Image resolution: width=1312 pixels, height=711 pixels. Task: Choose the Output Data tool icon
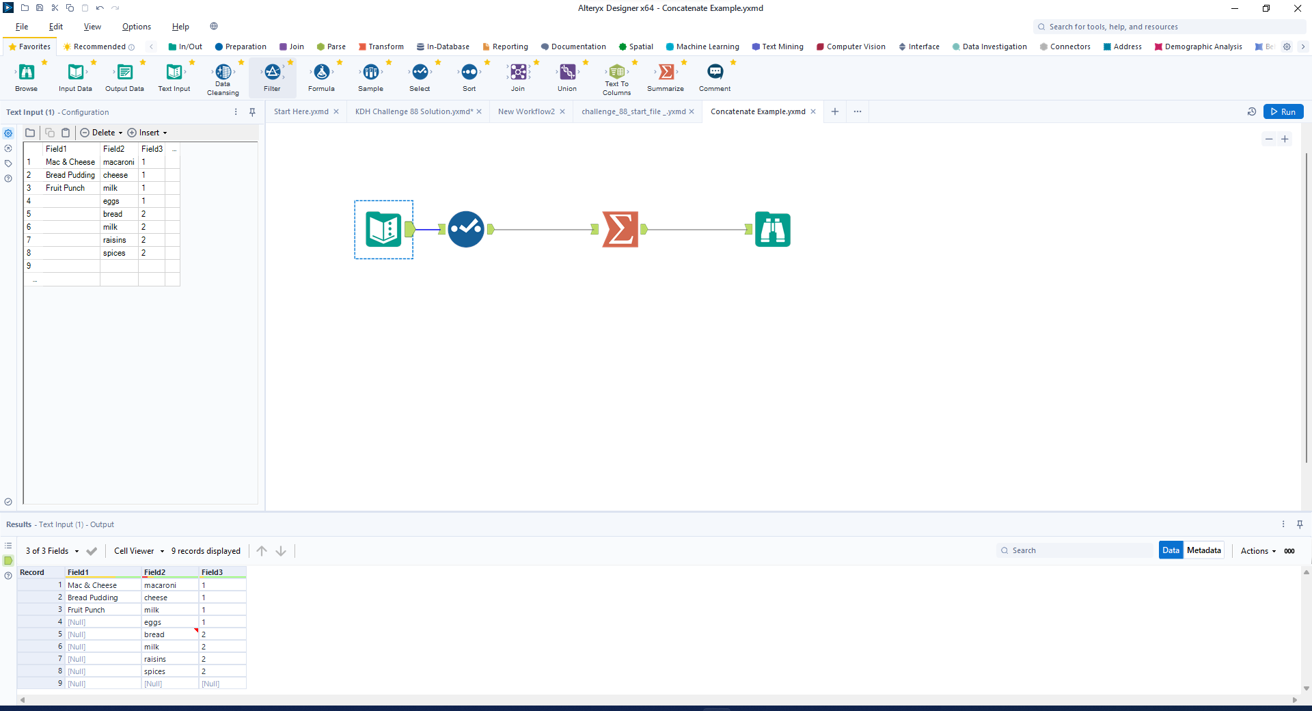click(125, 72)
